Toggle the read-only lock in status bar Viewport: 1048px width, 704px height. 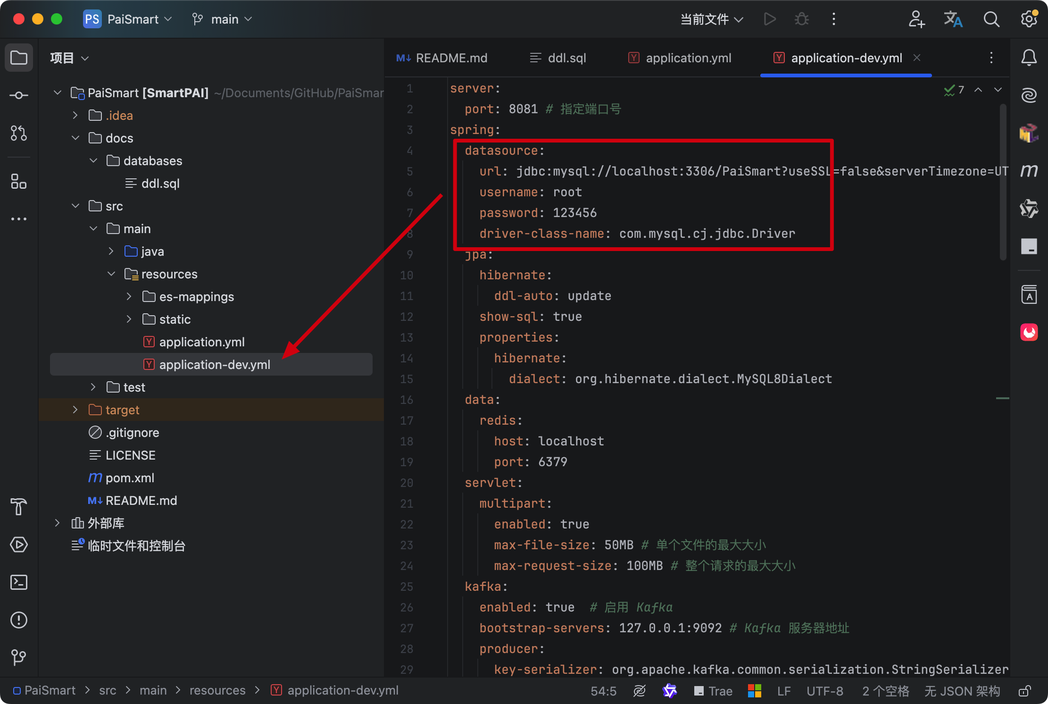[x=1024, y=691]
